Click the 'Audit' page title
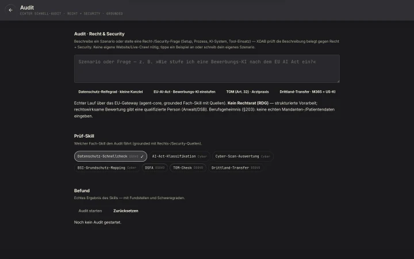 pyautogui.click(x=27, y=7)
